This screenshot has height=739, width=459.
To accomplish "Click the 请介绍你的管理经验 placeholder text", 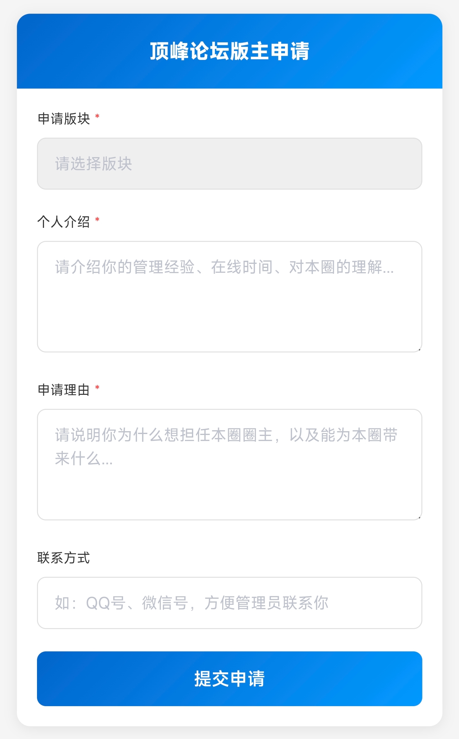I will tap(224, 267).
